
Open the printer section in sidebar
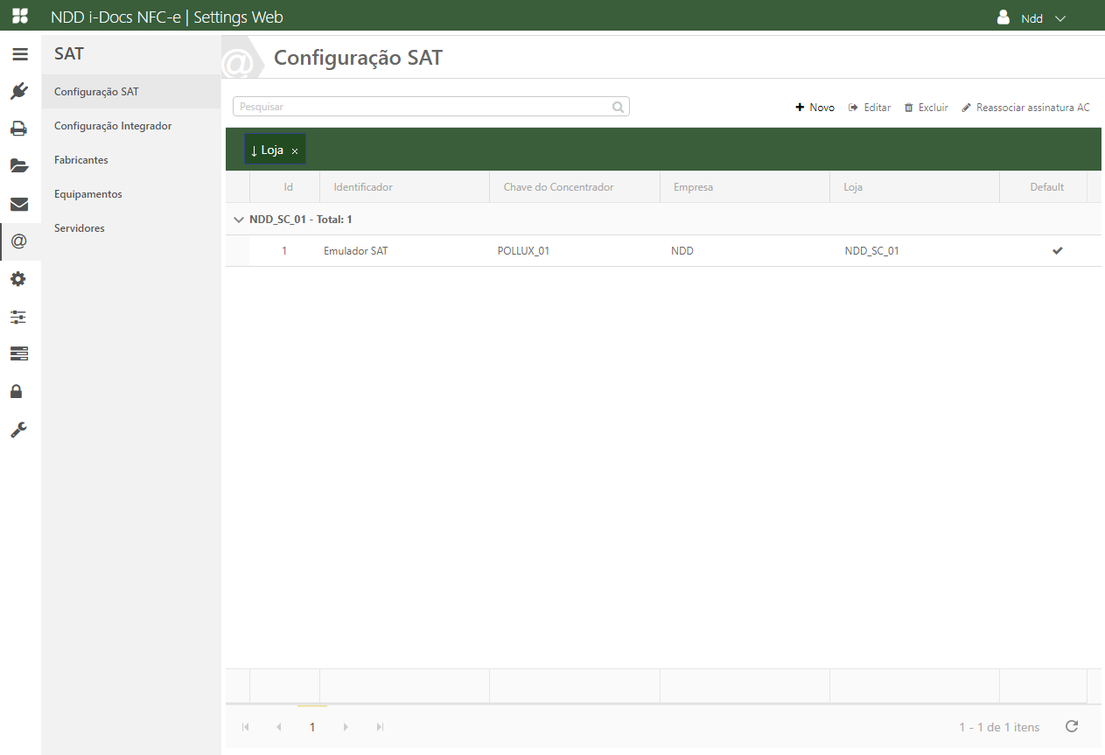(19, 129)
